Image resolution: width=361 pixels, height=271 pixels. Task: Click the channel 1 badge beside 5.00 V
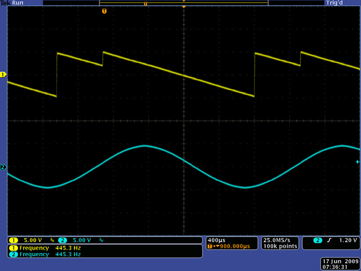pos(12,240)
